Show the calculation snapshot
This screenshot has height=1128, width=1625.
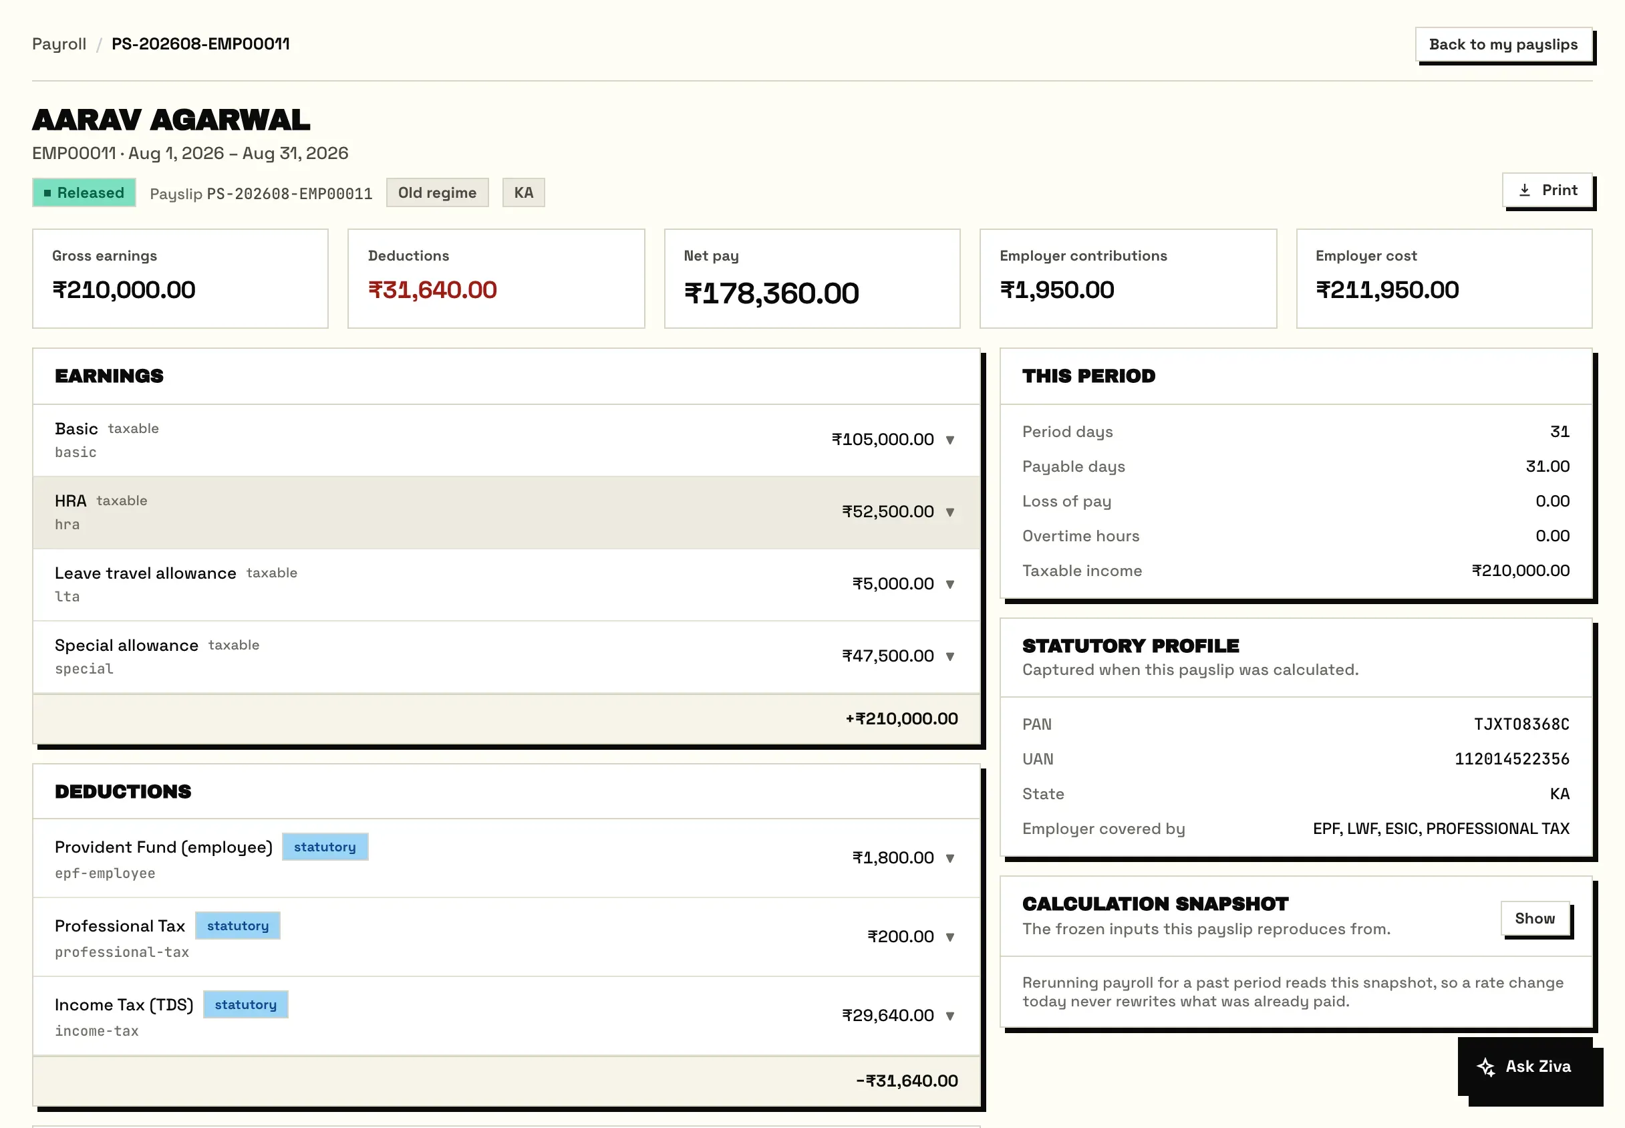pos(1535,918)
